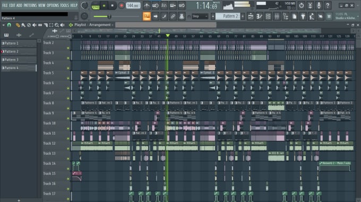This screenshot has width=361, height=202.
Task: Open the EDIT menu
Action: coord(12,5)
